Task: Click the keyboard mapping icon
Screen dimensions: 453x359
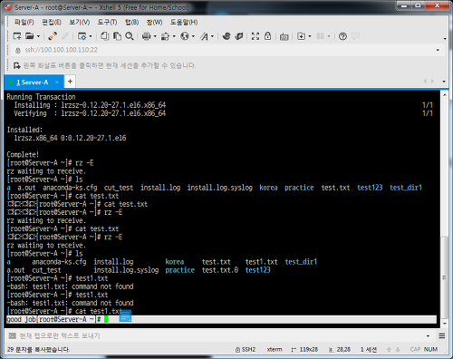Action: click(x=284, y=37)
